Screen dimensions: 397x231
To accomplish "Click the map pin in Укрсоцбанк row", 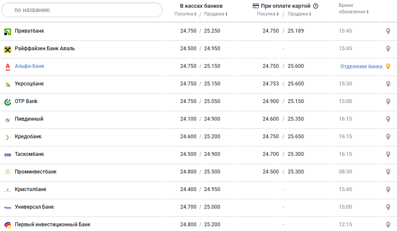I will (x=388, y=84).
